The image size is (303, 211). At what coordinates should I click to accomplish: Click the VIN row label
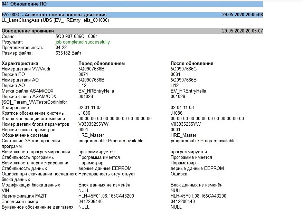[x=6, y=191]
